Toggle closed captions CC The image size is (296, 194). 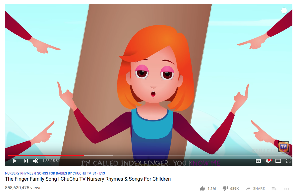pyautogui.click(x=258, y=161)
